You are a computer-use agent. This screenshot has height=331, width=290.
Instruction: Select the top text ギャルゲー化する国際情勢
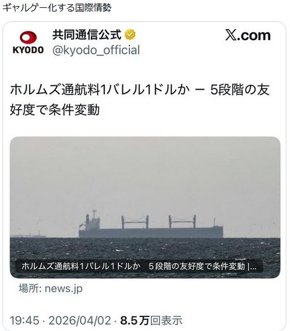pos(57,8)
